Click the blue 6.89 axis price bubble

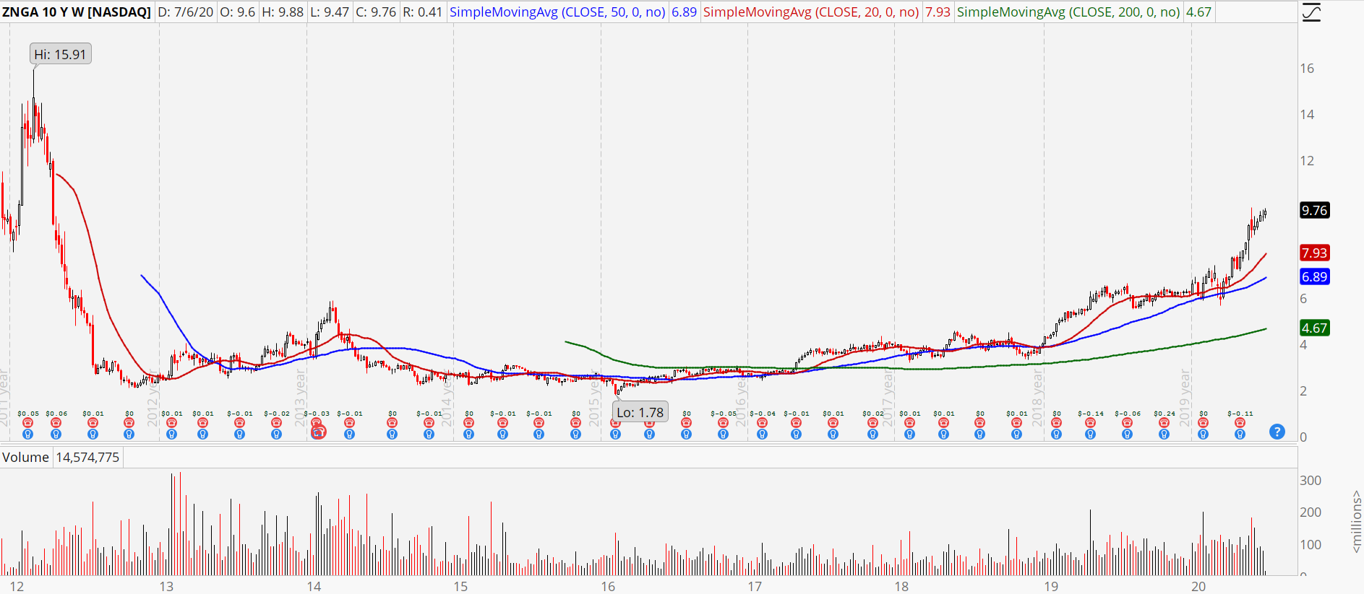[1314, 276]
